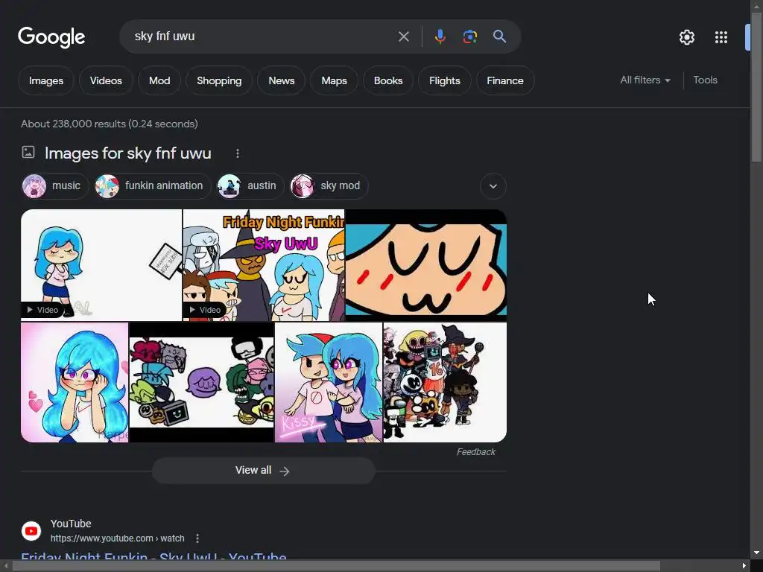Click the Google logo
Screen dimensions: 763x572
pyautogui.click(x=51, y=37)
